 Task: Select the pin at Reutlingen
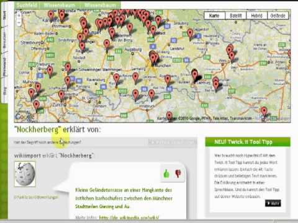[x=82, y=47]
